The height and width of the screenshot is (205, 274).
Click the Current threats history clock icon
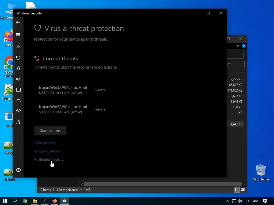pos(37,58)
